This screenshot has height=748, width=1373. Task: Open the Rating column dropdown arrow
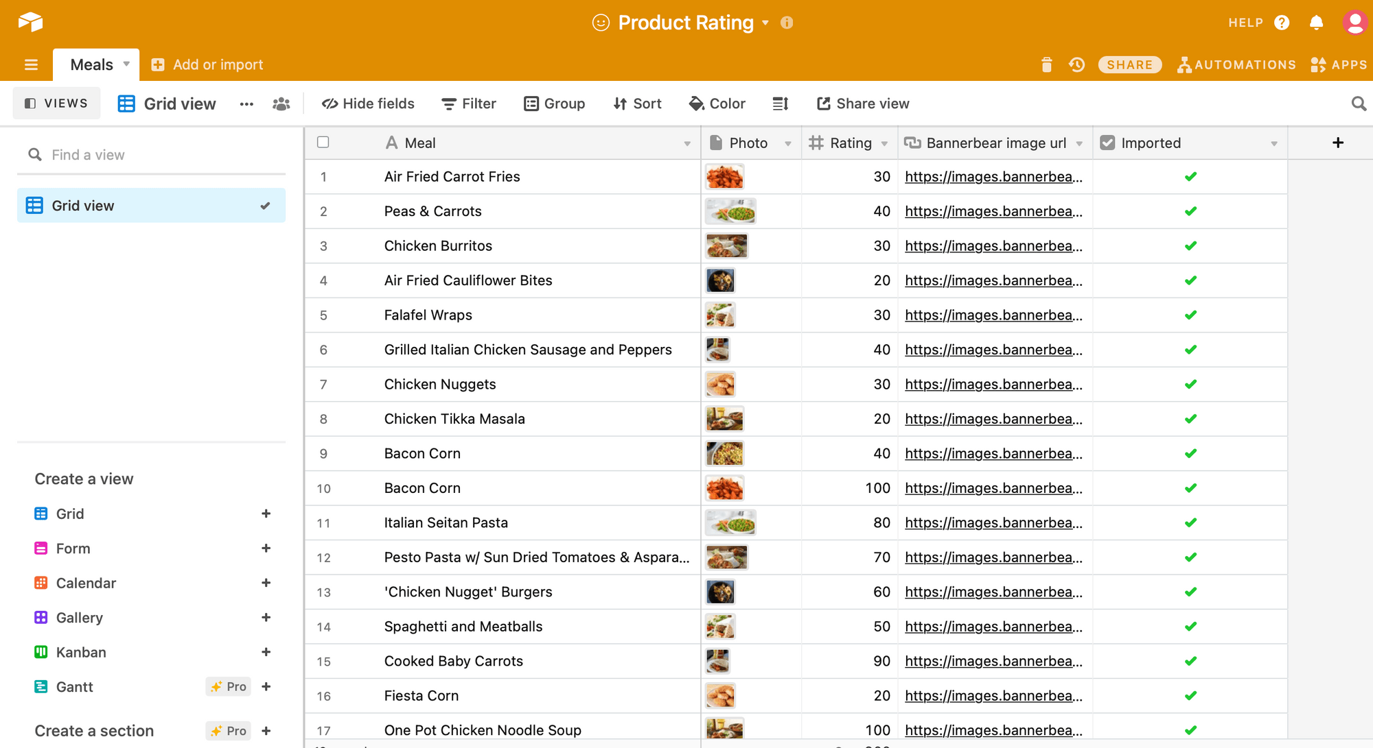click(x=884, y=143)
